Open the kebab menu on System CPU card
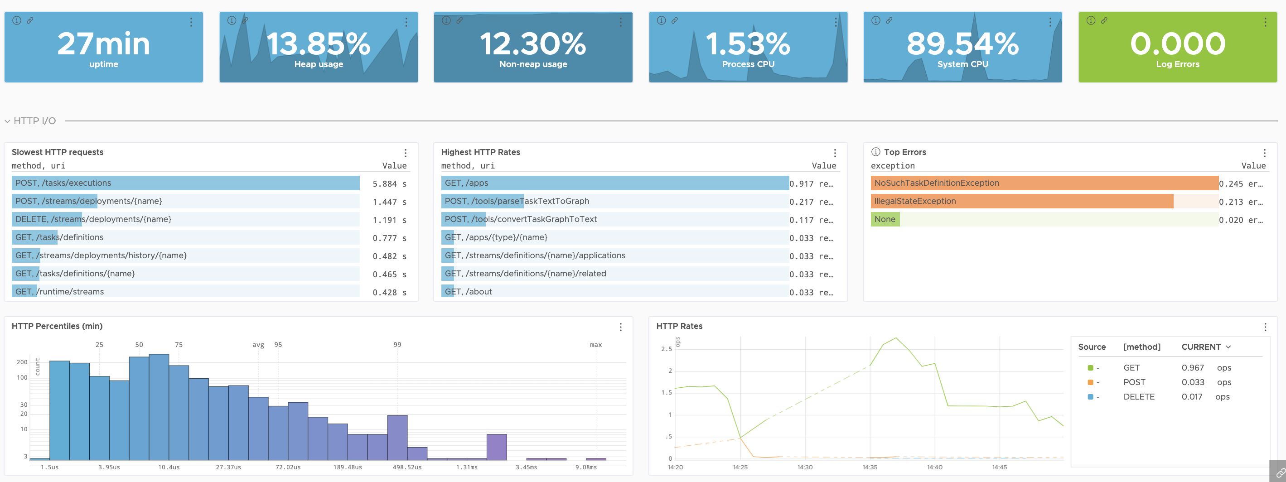Viewport: 1286px width, 482px height. click(x=1050, y=22)
